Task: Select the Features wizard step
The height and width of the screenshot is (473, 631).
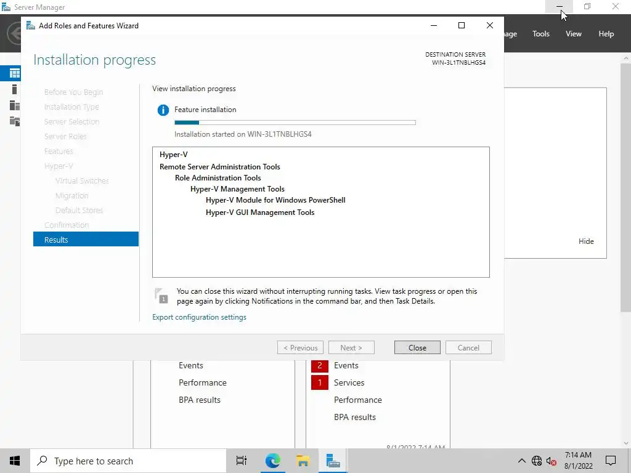Action: [59, 152]
